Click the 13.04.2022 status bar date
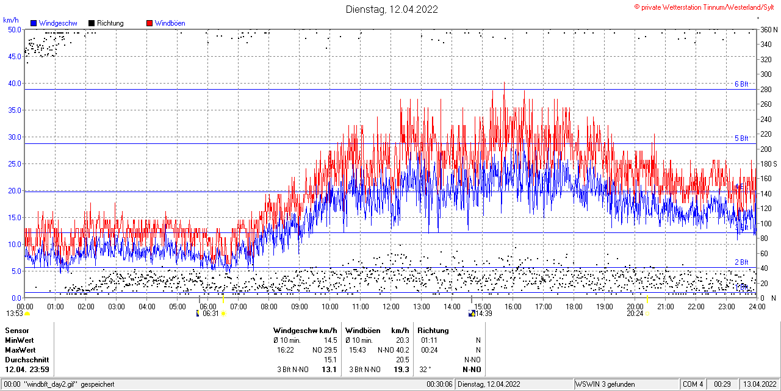The image size is (781, 391). pyautogui.click(x=758, y=384)
